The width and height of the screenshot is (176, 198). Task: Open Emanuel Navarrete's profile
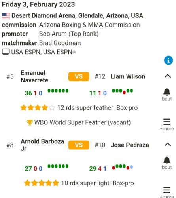pyautogui.click(x=34, y=76)
